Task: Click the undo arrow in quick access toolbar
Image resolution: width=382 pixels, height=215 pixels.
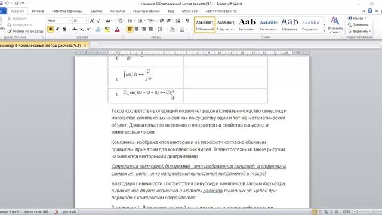Action: pyautogui.click(x=7, y=3)
